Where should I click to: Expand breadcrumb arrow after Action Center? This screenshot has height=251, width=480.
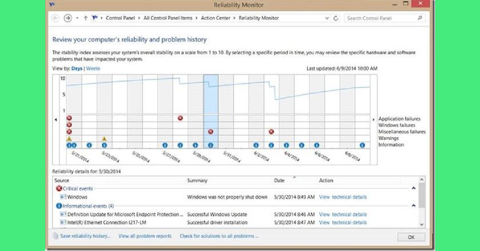[x=235, y=18]
